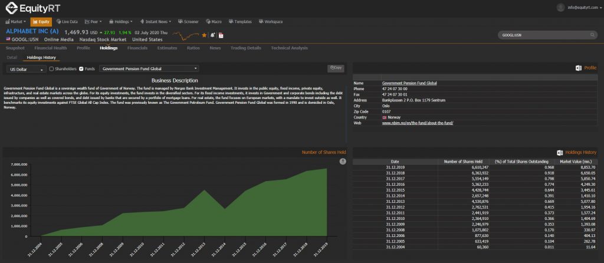Click the Online Media sector label
This screenshot has width=604, height=263.
(58, 40)
